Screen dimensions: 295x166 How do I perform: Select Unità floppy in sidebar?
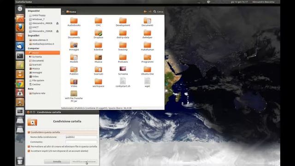tap(37, 15)
